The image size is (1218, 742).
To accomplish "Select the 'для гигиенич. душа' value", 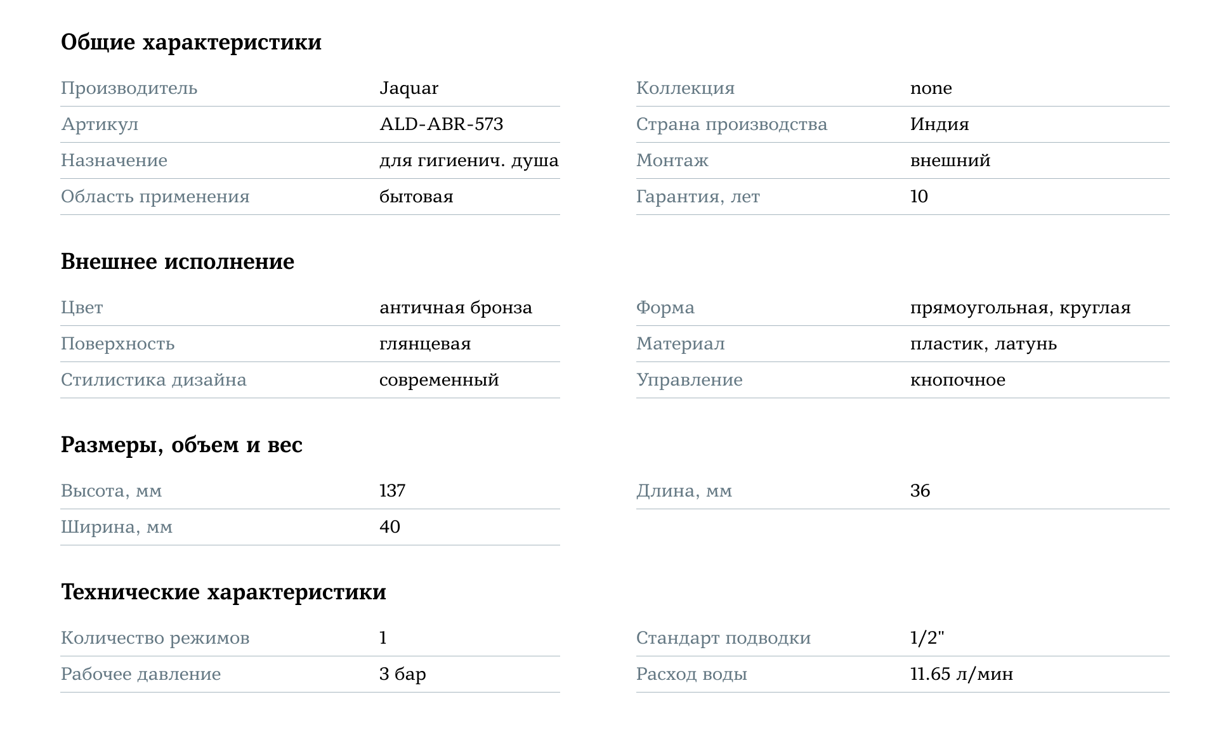I will [x=469, y=160].
